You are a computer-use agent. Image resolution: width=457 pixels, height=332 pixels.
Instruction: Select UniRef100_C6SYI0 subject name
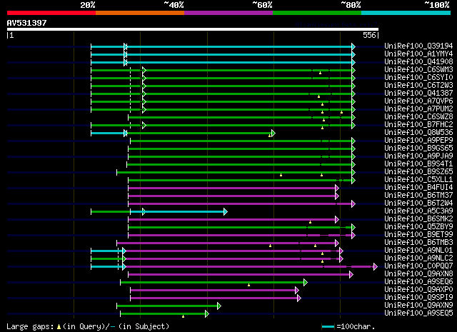click(418, 78)
